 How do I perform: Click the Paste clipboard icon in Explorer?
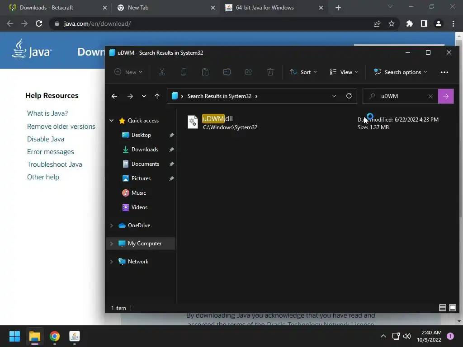205,72
